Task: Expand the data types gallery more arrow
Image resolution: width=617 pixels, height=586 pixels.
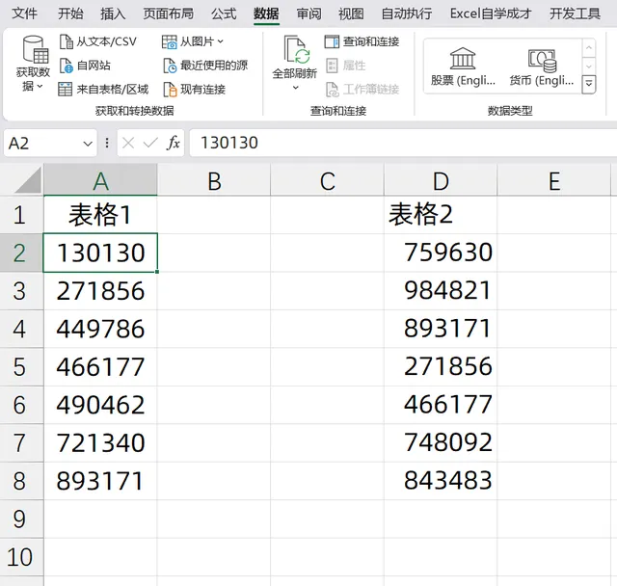Action: pos(589,84)
